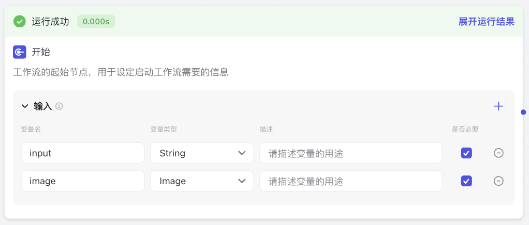Click the blue connection point dot on the node edge
The image size is (529, 225).
(523, 112)
